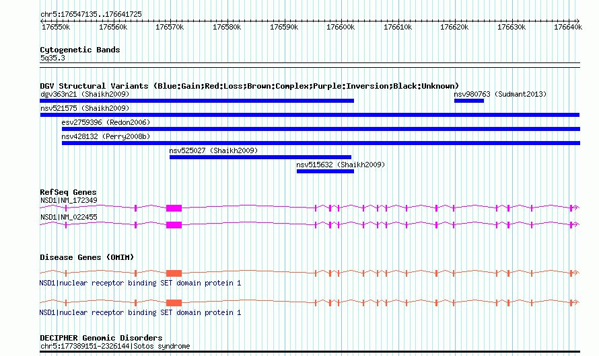Click the 5q35.3 cytogenetic band bar
The height and width of the screenshot is (356, 599).
click(310, 65)
